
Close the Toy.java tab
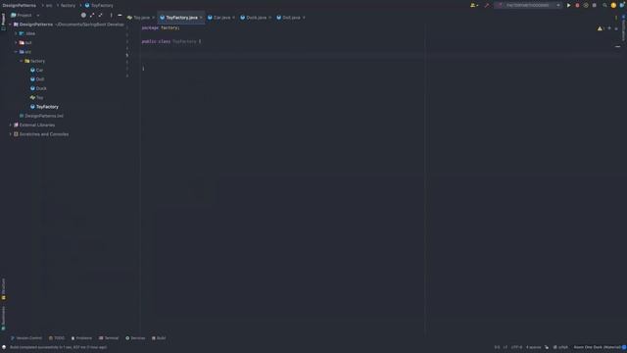pyautogui.click(x=153, y=18)
